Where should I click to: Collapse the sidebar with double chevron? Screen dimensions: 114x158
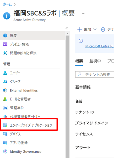[x=67, y=28]
